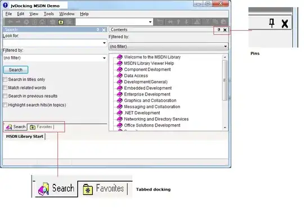Click the pushpin on the Search panel header

click(98, 29)
